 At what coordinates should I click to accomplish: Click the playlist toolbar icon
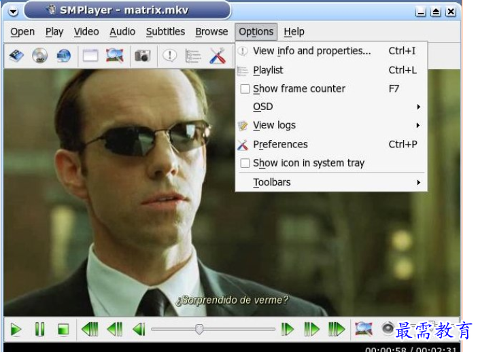click(x=193, y=56)
